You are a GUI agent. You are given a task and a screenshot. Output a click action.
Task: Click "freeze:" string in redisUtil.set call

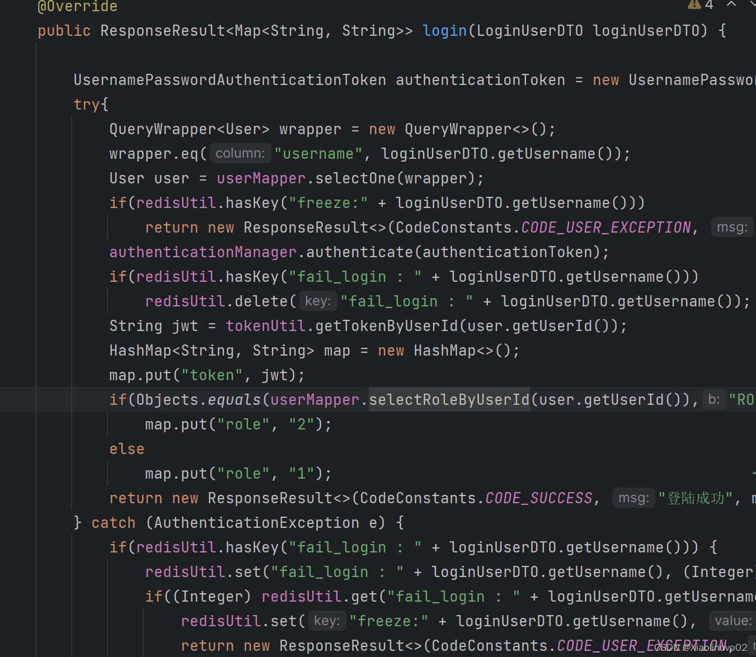(389, 621)
